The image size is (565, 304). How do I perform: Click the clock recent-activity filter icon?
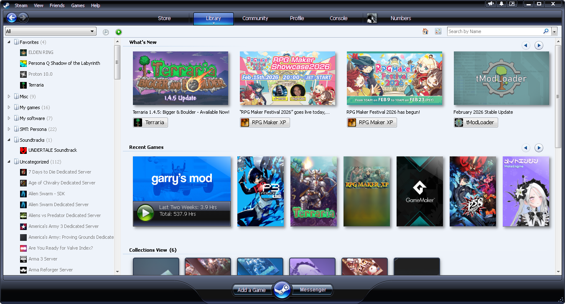[x=106, y=32]
